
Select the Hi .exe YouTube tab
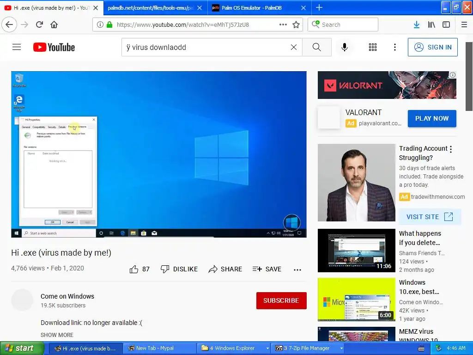[x=47, y=8]
